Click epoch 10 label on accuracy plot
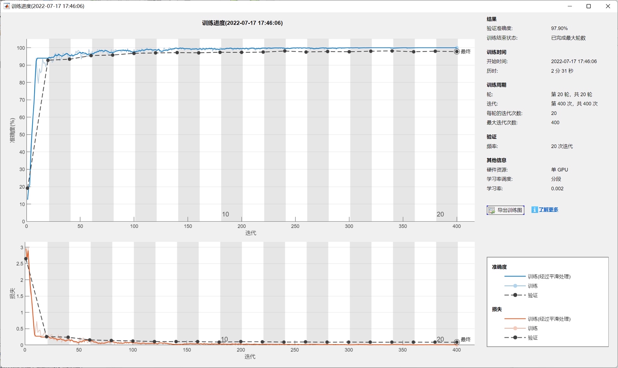The image size is (618, 368). (225, 214)
